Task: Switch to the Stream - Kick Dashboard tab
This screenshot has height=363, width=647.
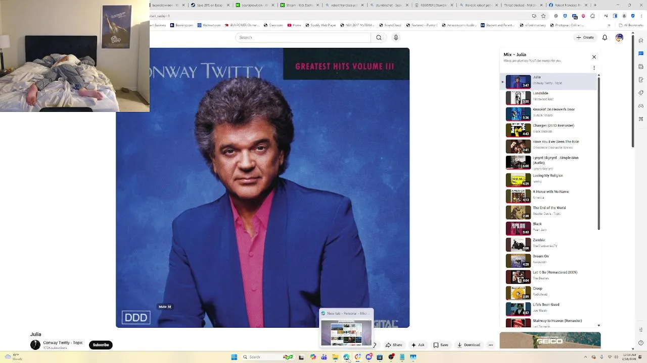Action: (300, 5)
